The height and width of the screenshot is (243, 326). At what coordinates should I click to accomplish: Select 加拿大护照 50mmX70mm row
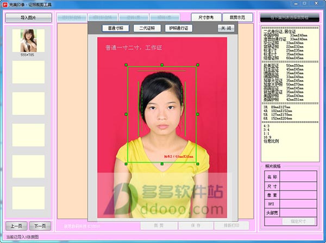(284, 84)
